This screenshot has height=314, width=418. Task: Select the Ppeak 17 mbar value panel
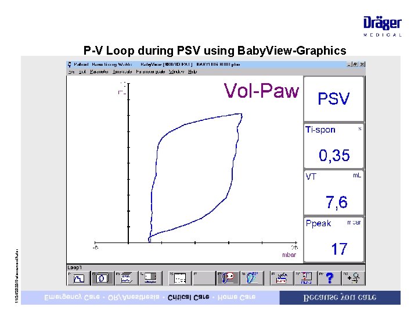[334, 239]
